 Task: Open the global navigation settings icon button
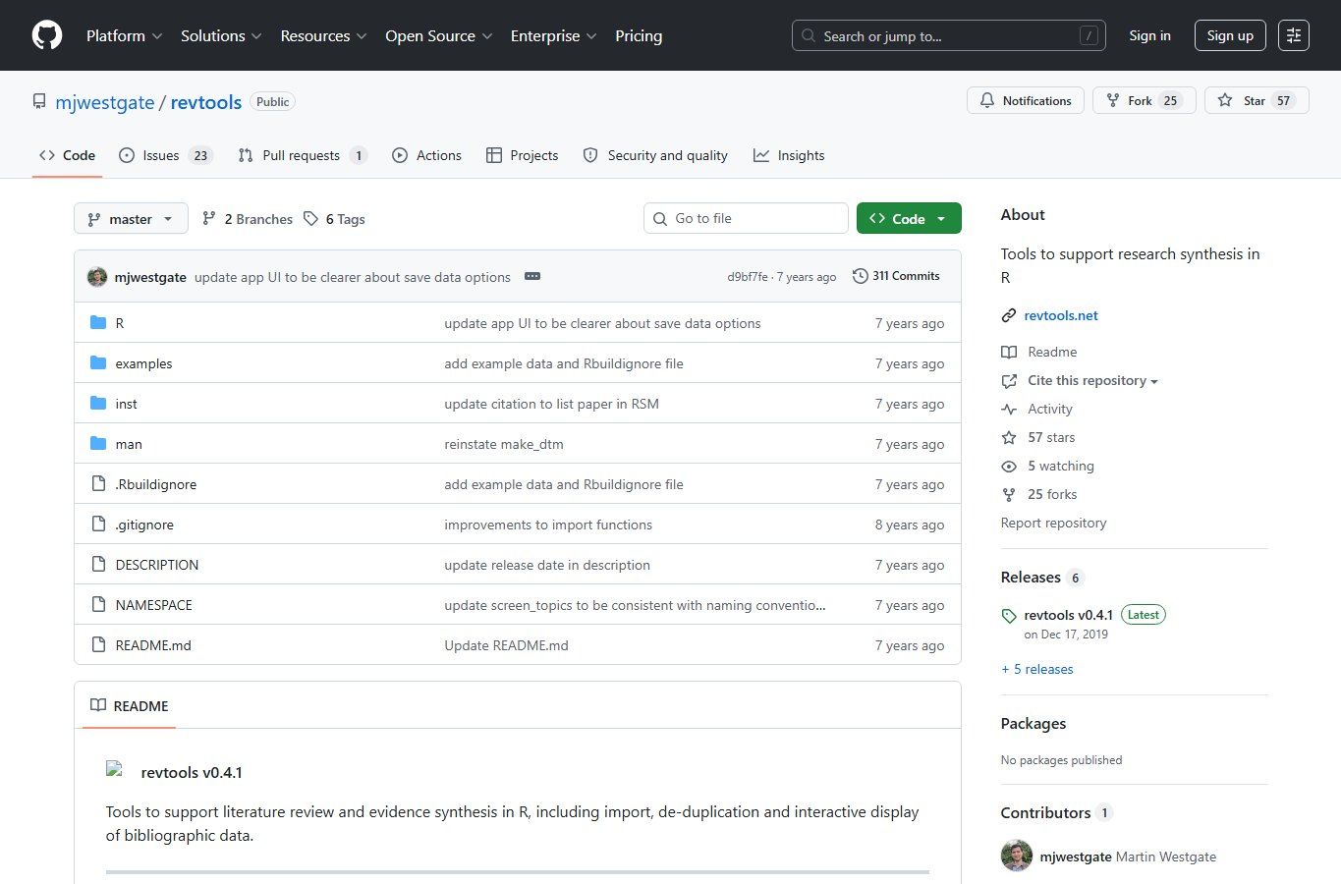tap(1294, 35)
